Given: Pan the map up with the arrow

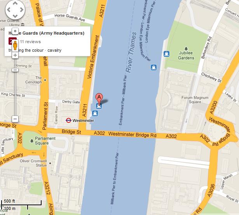Looking at the screenshot, I should point(15,3).
